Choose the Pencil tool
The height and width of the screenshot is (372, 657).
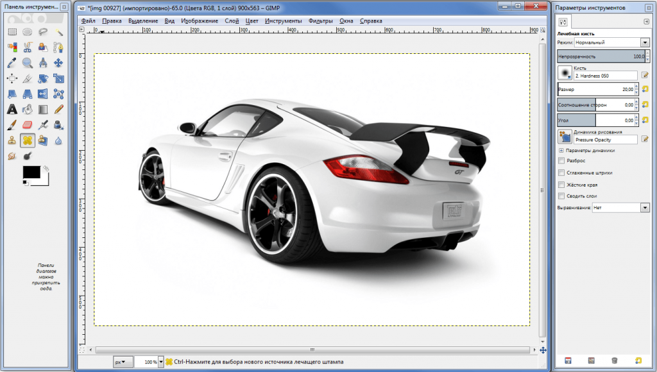click(59, 110)
